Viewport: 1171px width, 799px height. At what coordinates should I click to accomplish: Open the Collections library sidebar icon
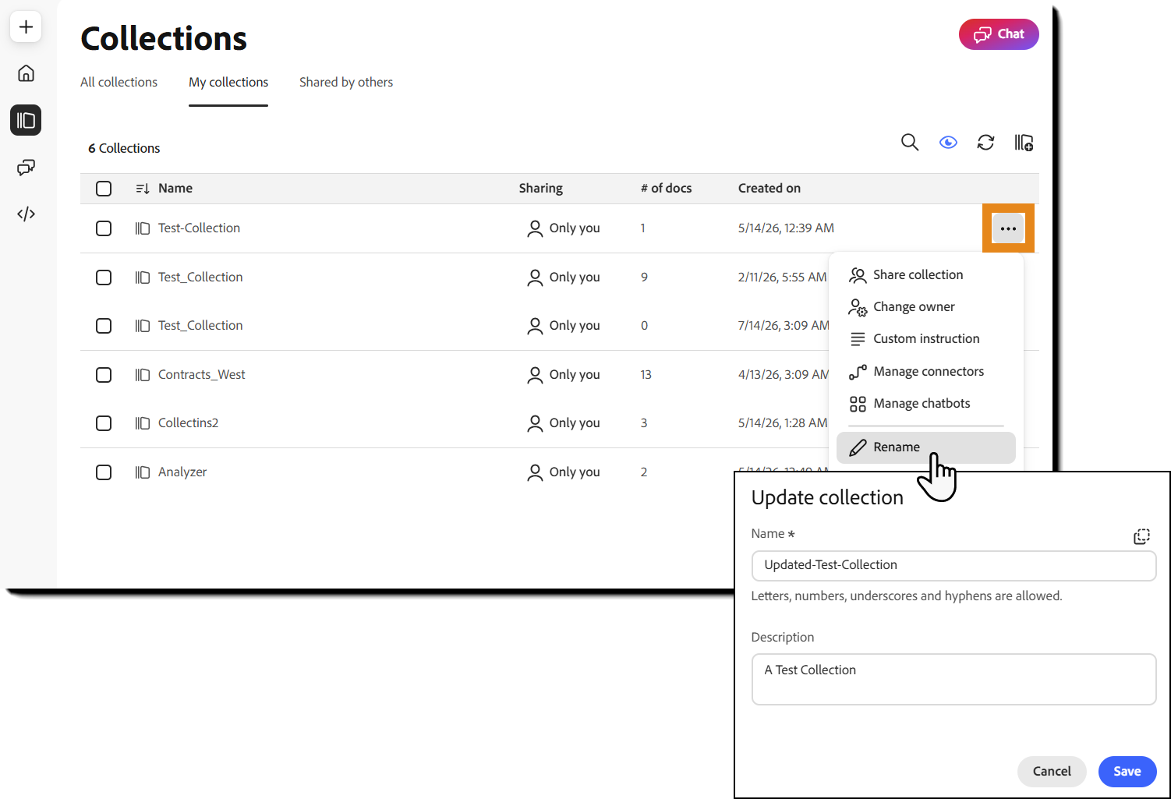click(x=26, y=120)
